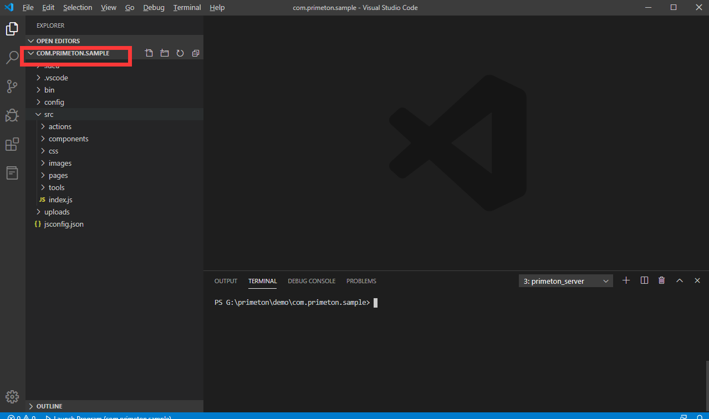The image size is (709, 419).
Task: Expand the components folder
Action: point(68,139)
